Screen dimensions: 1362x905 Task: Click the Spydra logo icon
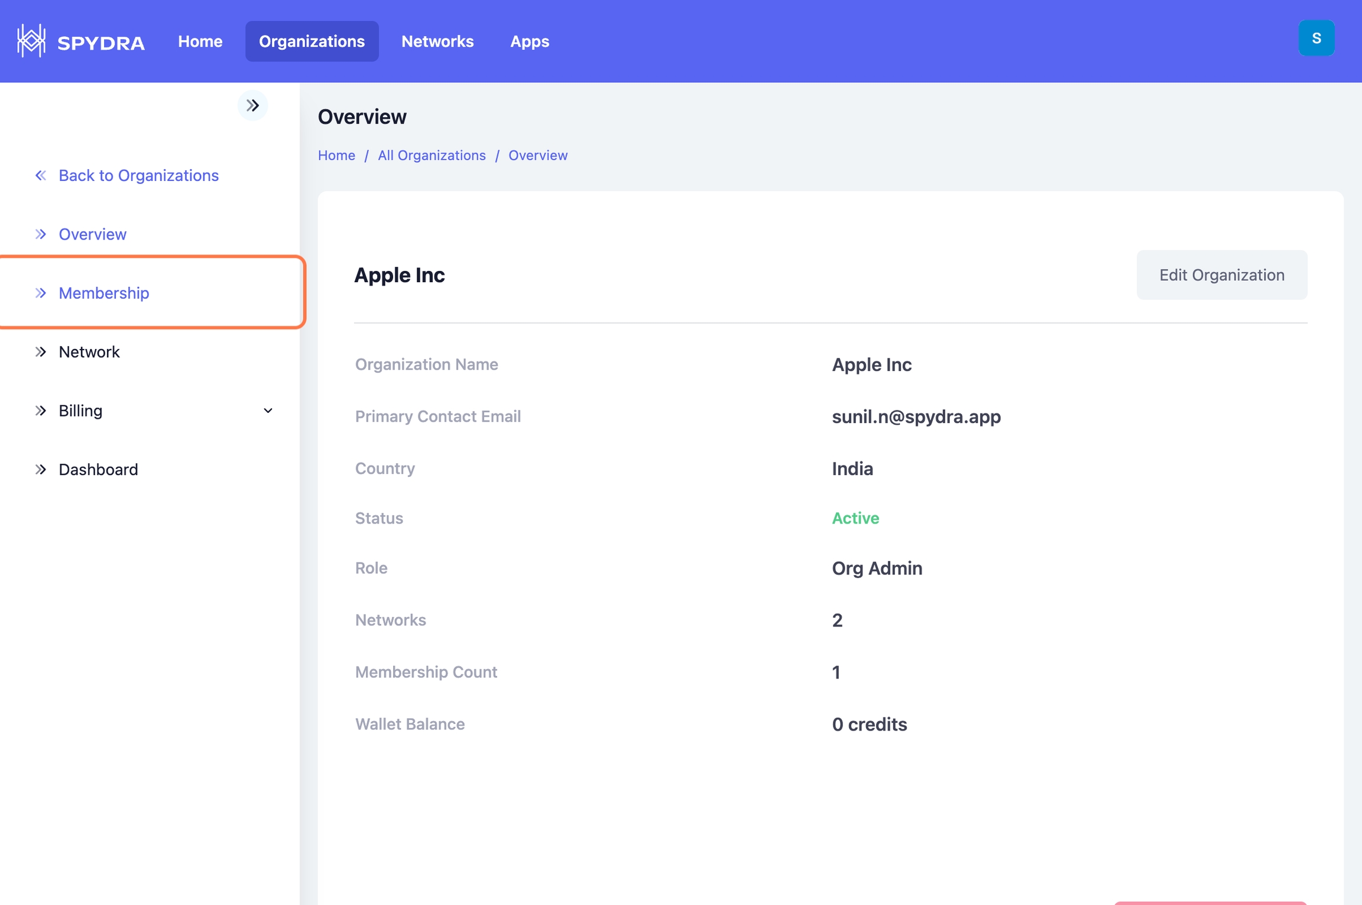[x=31, y=41]
